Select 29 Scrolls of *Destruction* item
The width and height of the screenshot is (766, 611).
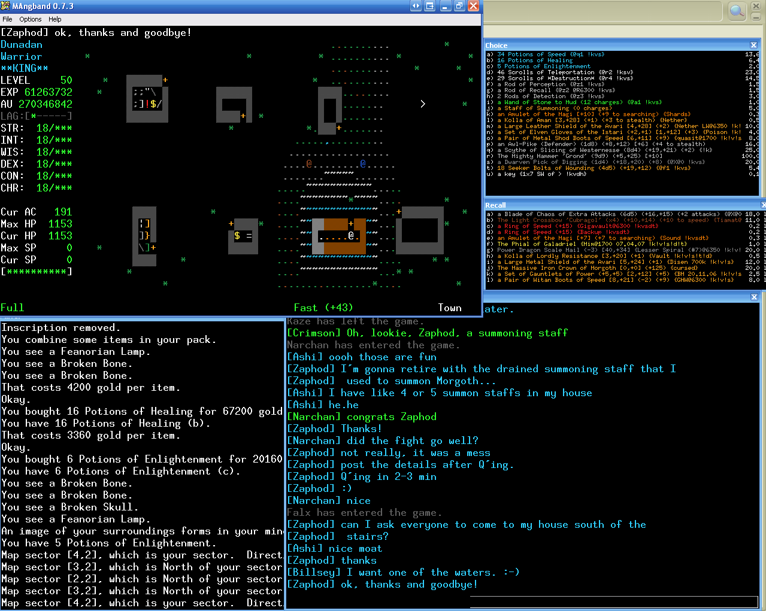tap(622, 78)
